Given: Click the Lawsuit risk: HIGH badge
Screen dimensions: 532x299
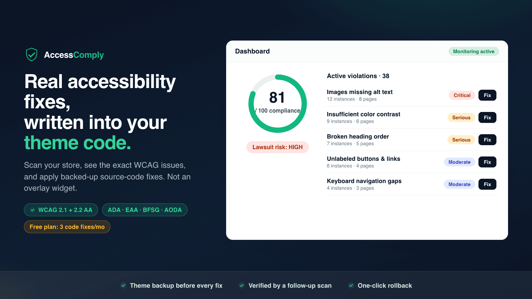Looking at the screenshot, I should coord(278,147).
